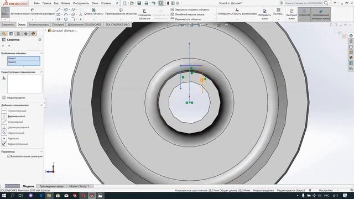Click the Undo icon

click(x=154, y=3)
